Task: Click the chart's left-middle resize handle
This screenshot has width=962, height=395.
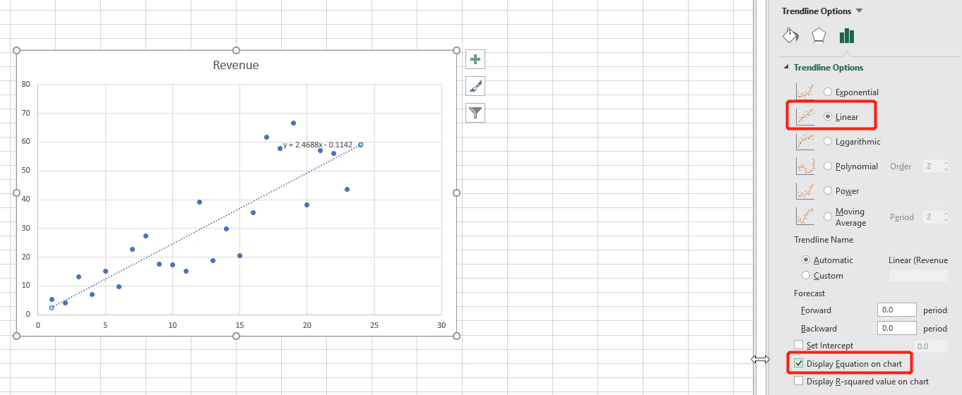Action: 16,193
